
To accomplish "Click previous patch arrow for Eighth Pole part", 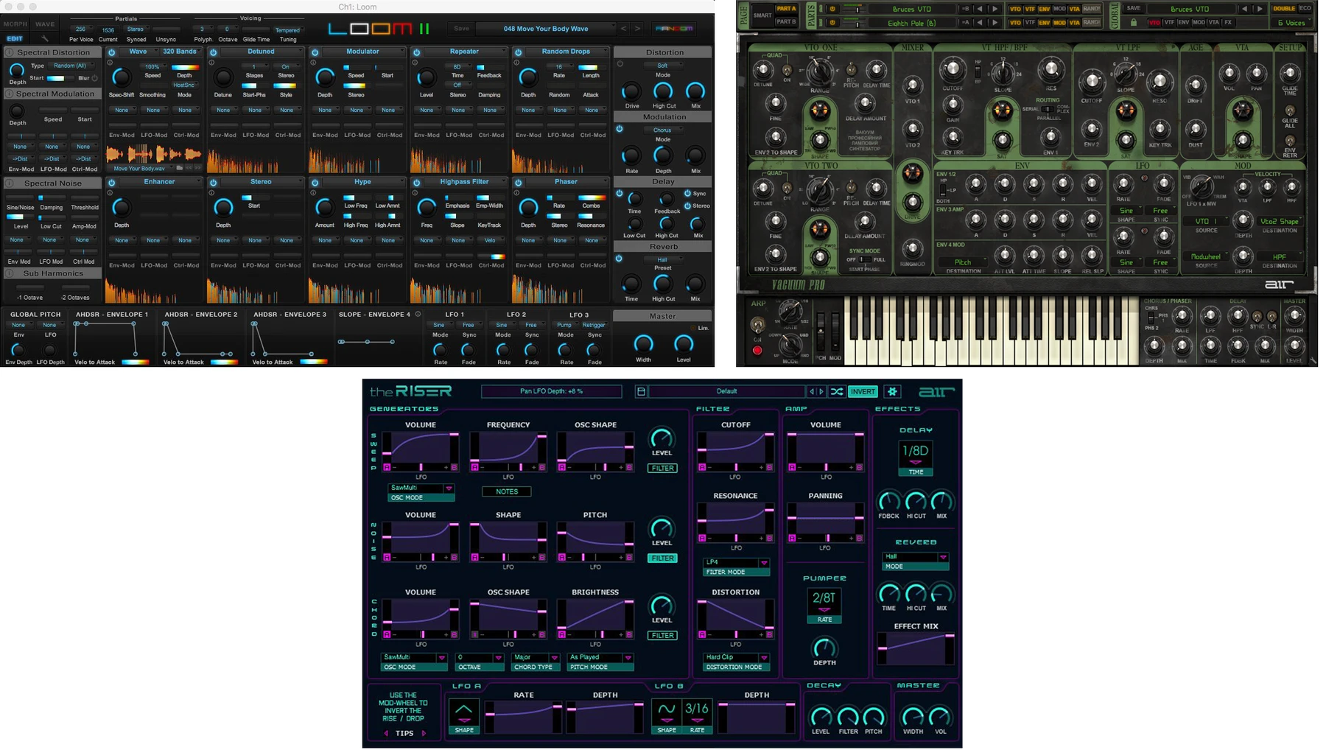I will coord(981,23).
